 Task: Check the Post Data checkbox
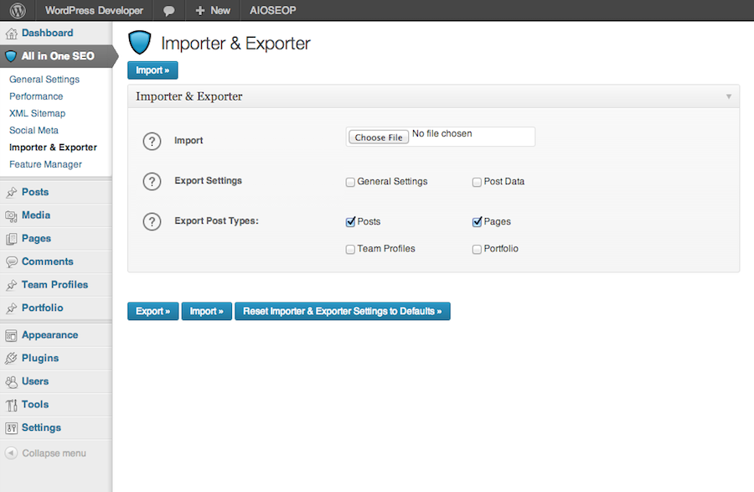pyautogui.click(x=477, y=182)
